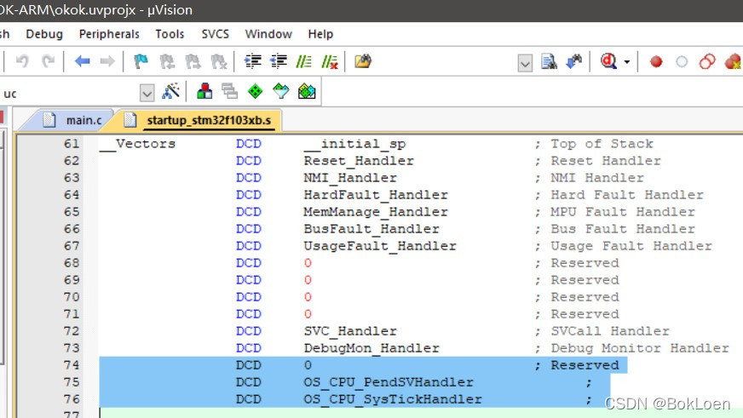Open the Tools menu
Viewport: 743px width, 418px height.
(170, 34)
